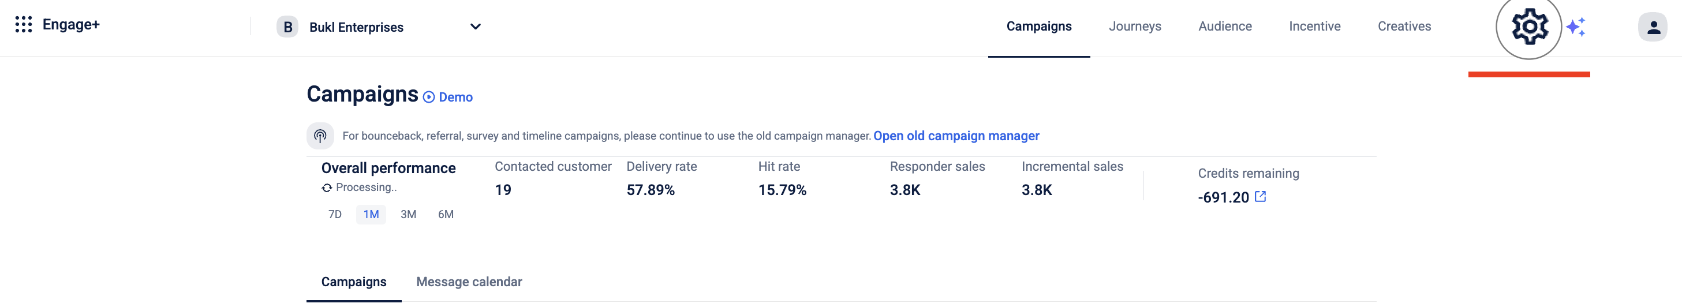Open old campaign manager link
The height and width of the screenshot is (307, 1682).
click(x=956, y=136)
